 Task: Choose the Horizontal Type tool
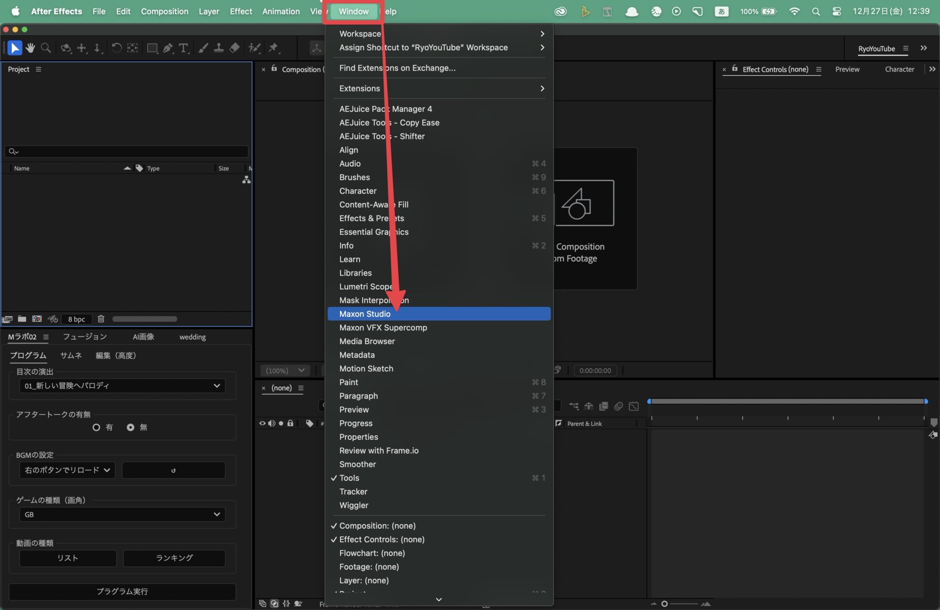pyautogui.click(x=184, y=48)
